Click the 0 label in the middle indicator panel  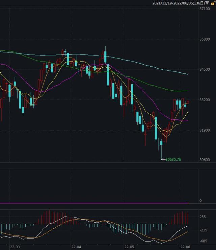200,201
